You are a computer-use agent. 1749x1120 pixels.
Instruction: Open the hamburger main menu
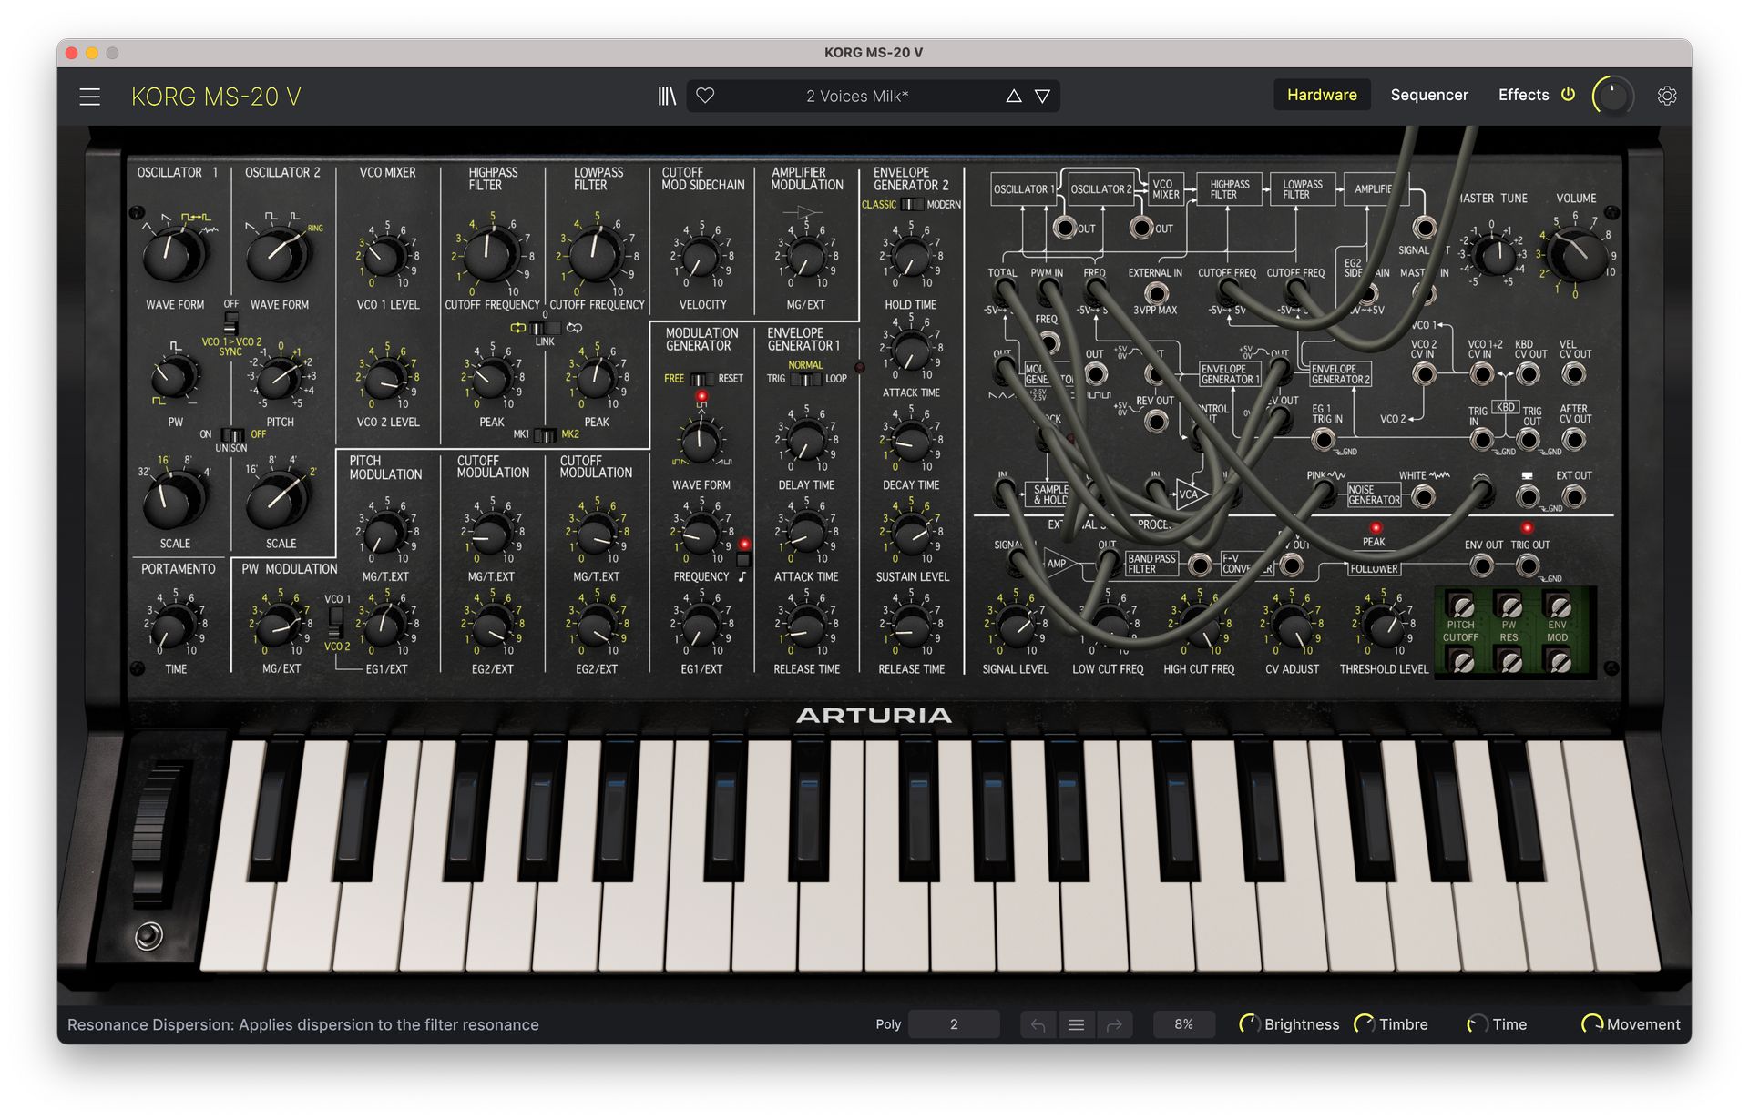coord(89,96)
